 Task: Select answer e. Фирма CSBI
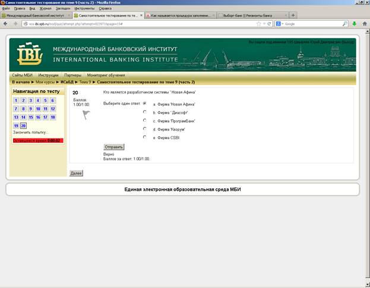[x=145, y=137]
